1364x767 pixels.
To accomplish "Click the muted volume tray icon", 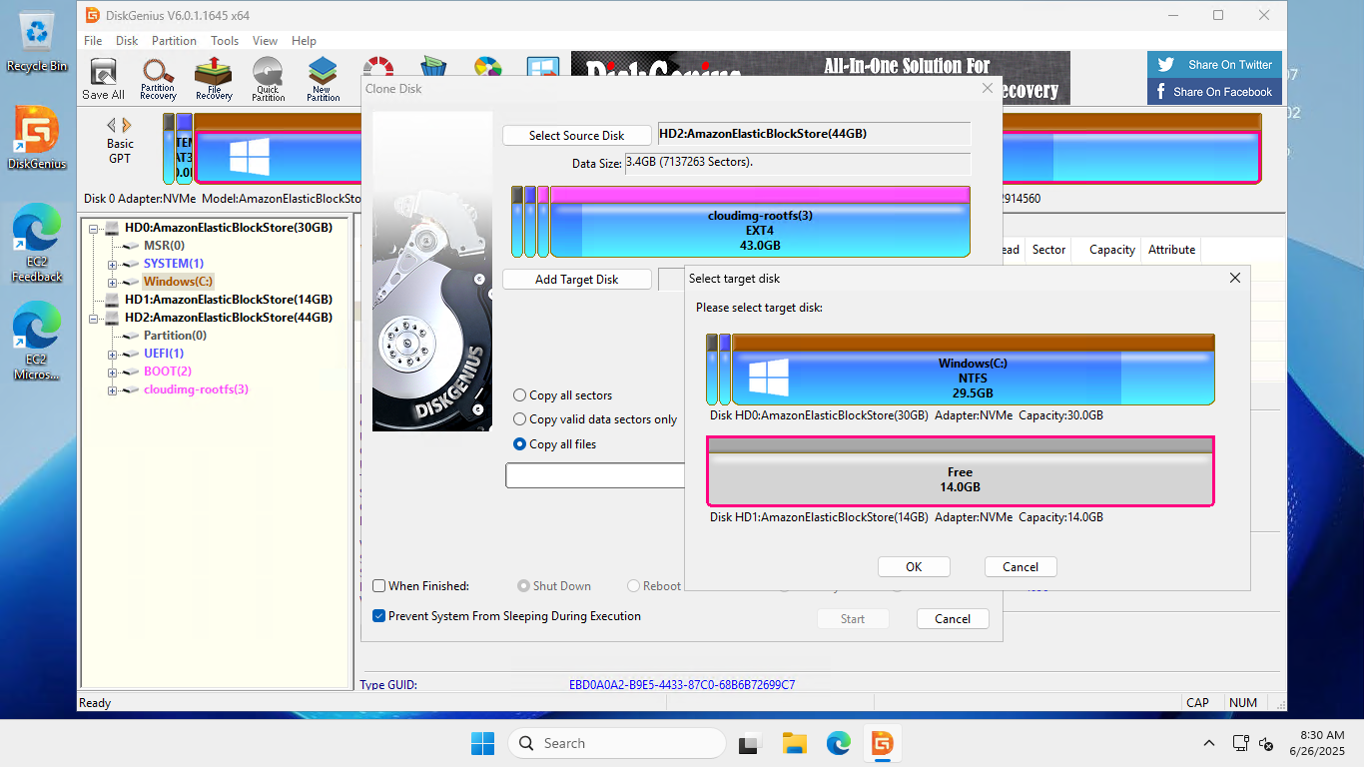I will click(x=1265, y=744).
